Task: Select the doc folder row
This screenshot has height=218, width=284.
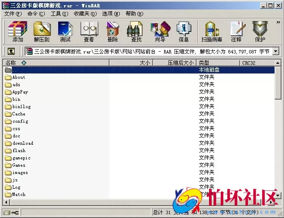Action: (139, 136)
